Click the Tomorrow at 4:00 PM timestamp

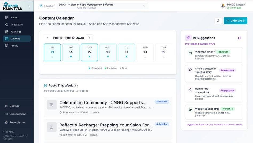pyautogui.click(x=74, y=112)
